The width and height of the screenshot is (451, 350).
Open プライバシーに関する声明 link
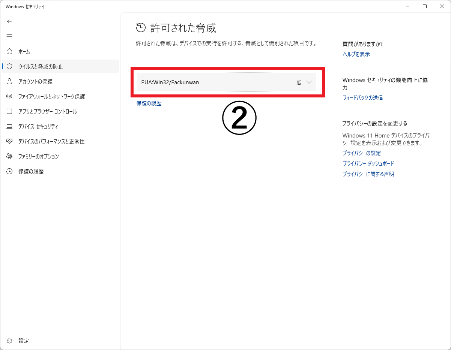(368, 174)
